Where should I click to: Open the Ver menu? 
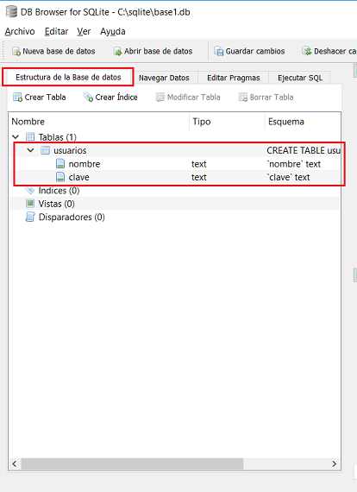(x=84, y=31)
